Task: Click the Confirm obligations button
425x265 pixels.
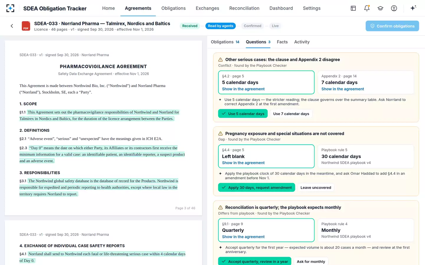Action: pos(392,26)
